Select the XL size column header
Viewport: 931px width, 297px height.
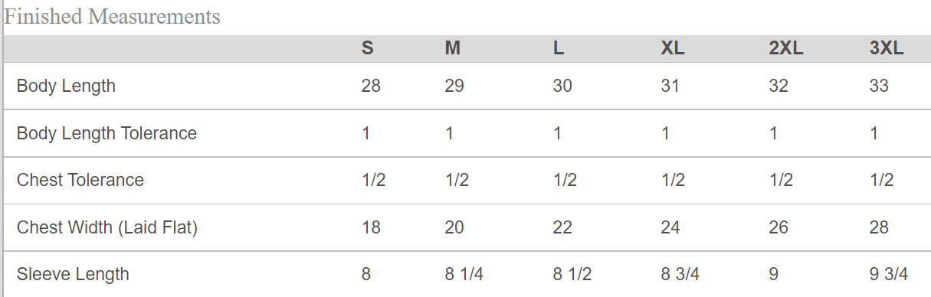(673, 48)
